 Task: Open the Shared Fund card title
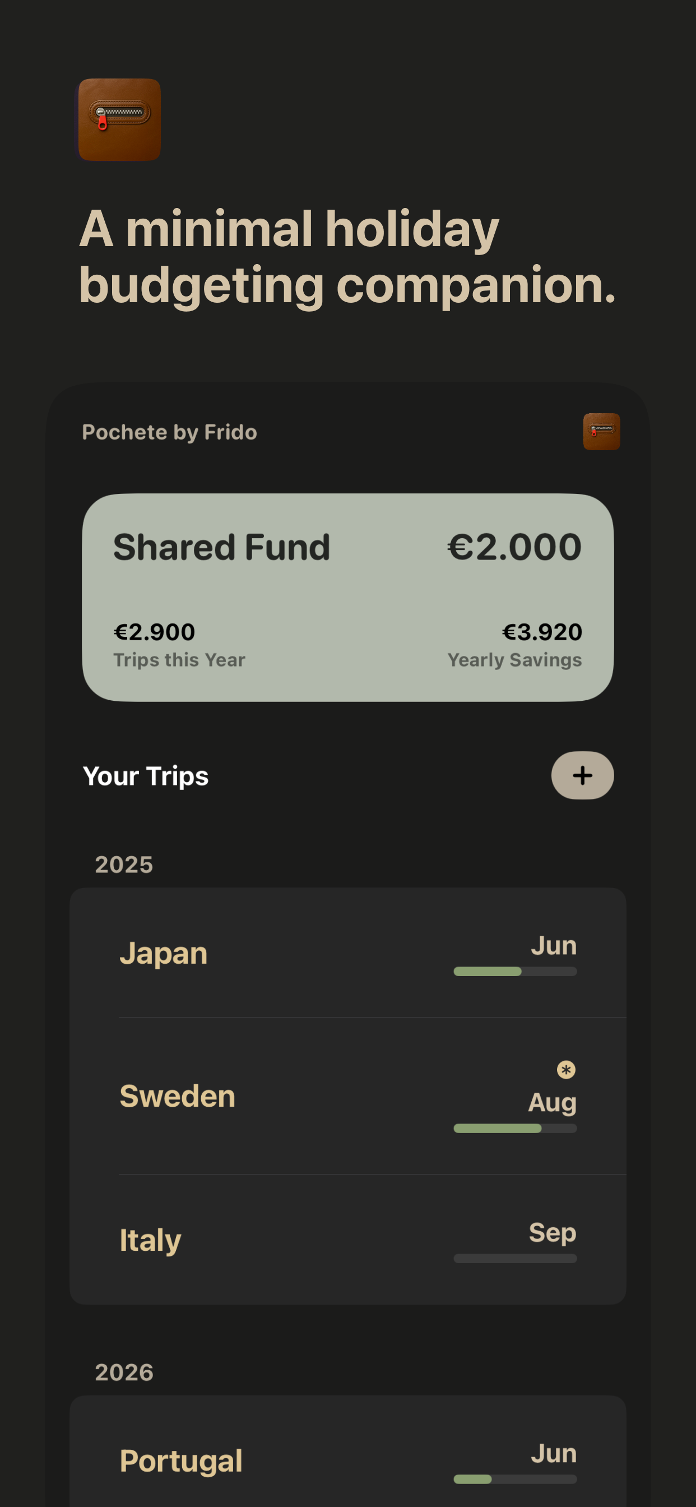point(222,548)
